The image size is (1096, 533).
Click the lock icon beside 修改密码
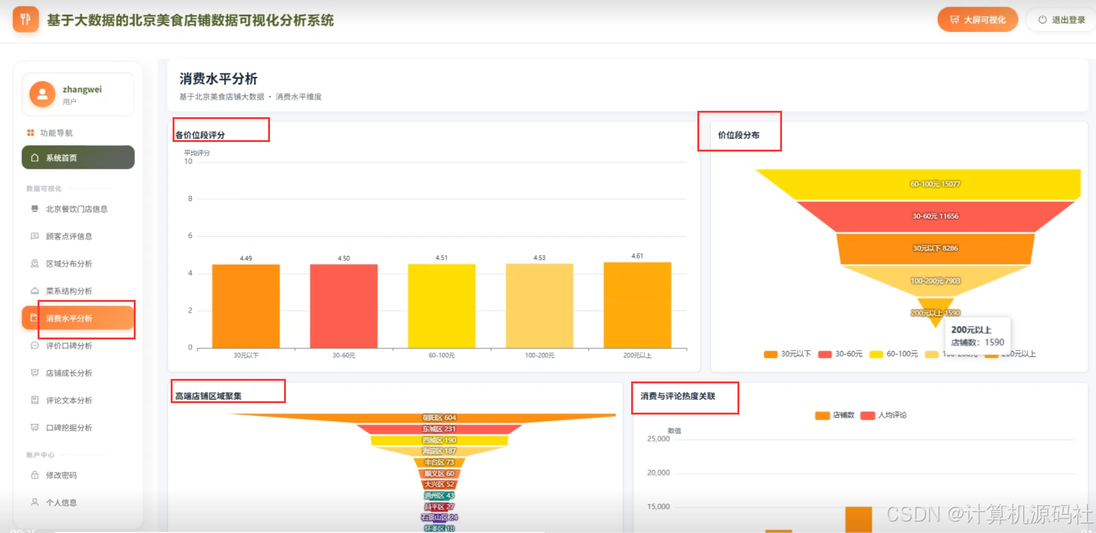34,474
